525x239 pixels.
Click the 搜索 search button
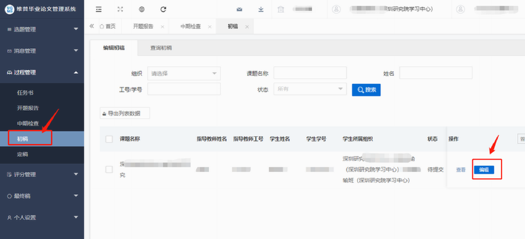point(366,89)
